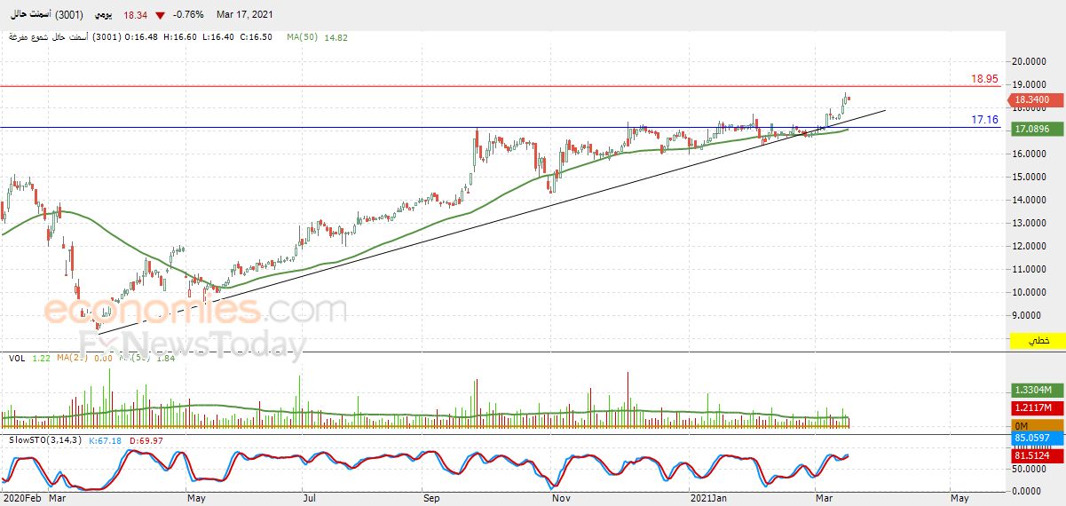
Task: Click the SlowSTO(3,14,3) indicator label
Action: pyautogui.click(x=45, y=439)
